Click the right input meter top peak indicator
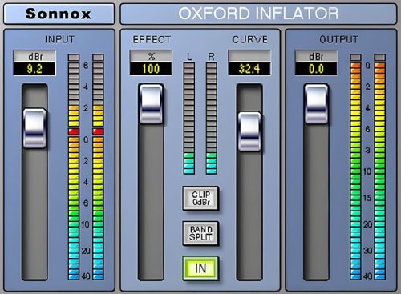This screenshot has height=294, width=401. click(x=98, y=57)
